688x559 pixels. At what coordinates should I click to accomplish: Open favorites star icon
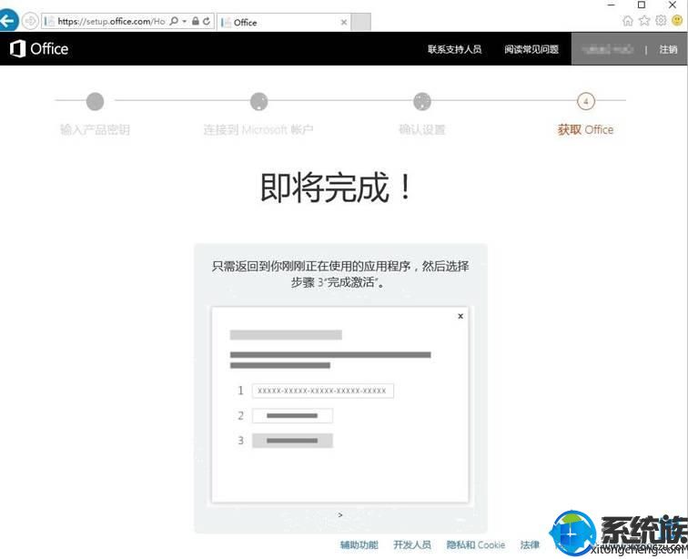(644, 21)
